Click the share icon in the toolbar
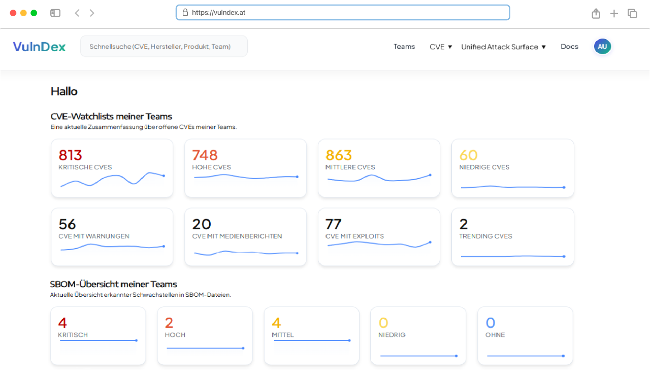The width and height of the screenshot is (650, 381). point(596,13)
